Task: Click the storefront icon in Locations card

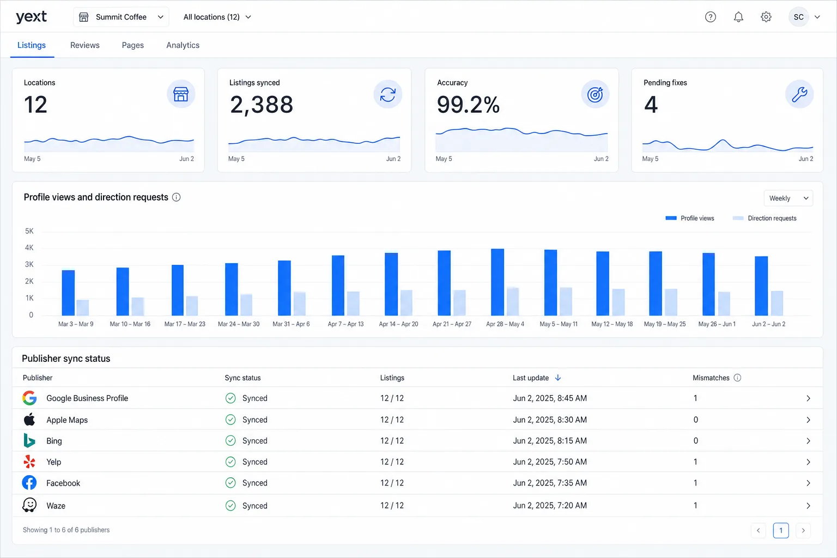Action: pos(181,94)
